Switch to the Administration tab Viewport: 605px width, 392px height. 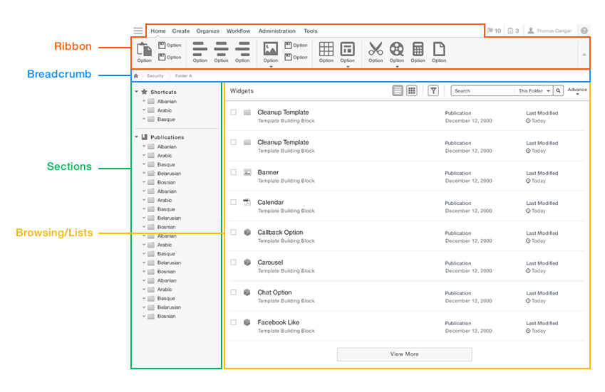[x=276, y=31]
